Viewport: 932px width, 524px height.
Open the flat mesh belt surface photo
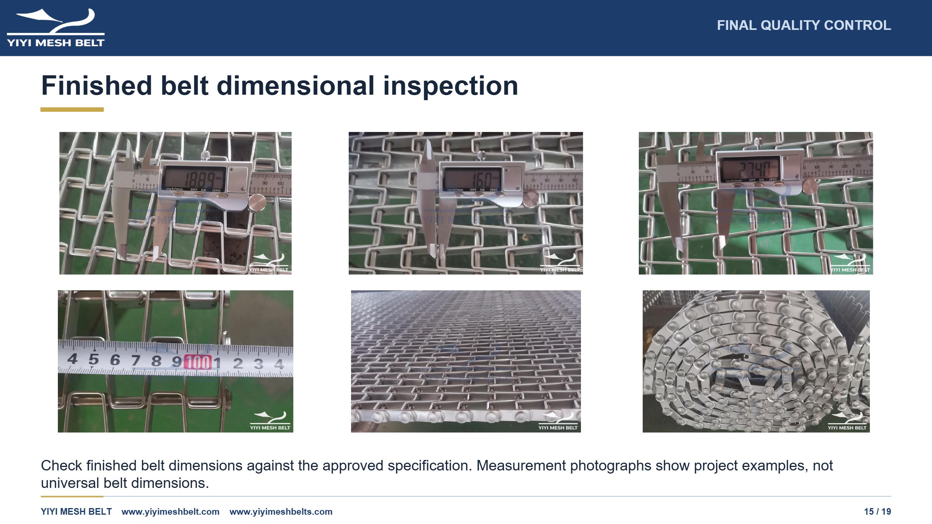466,361
